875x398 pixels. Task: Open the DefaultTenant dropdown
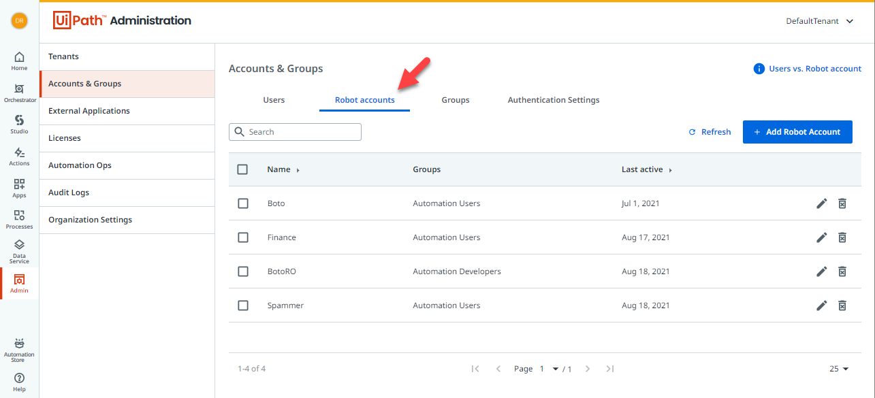[x=820, y=21]
